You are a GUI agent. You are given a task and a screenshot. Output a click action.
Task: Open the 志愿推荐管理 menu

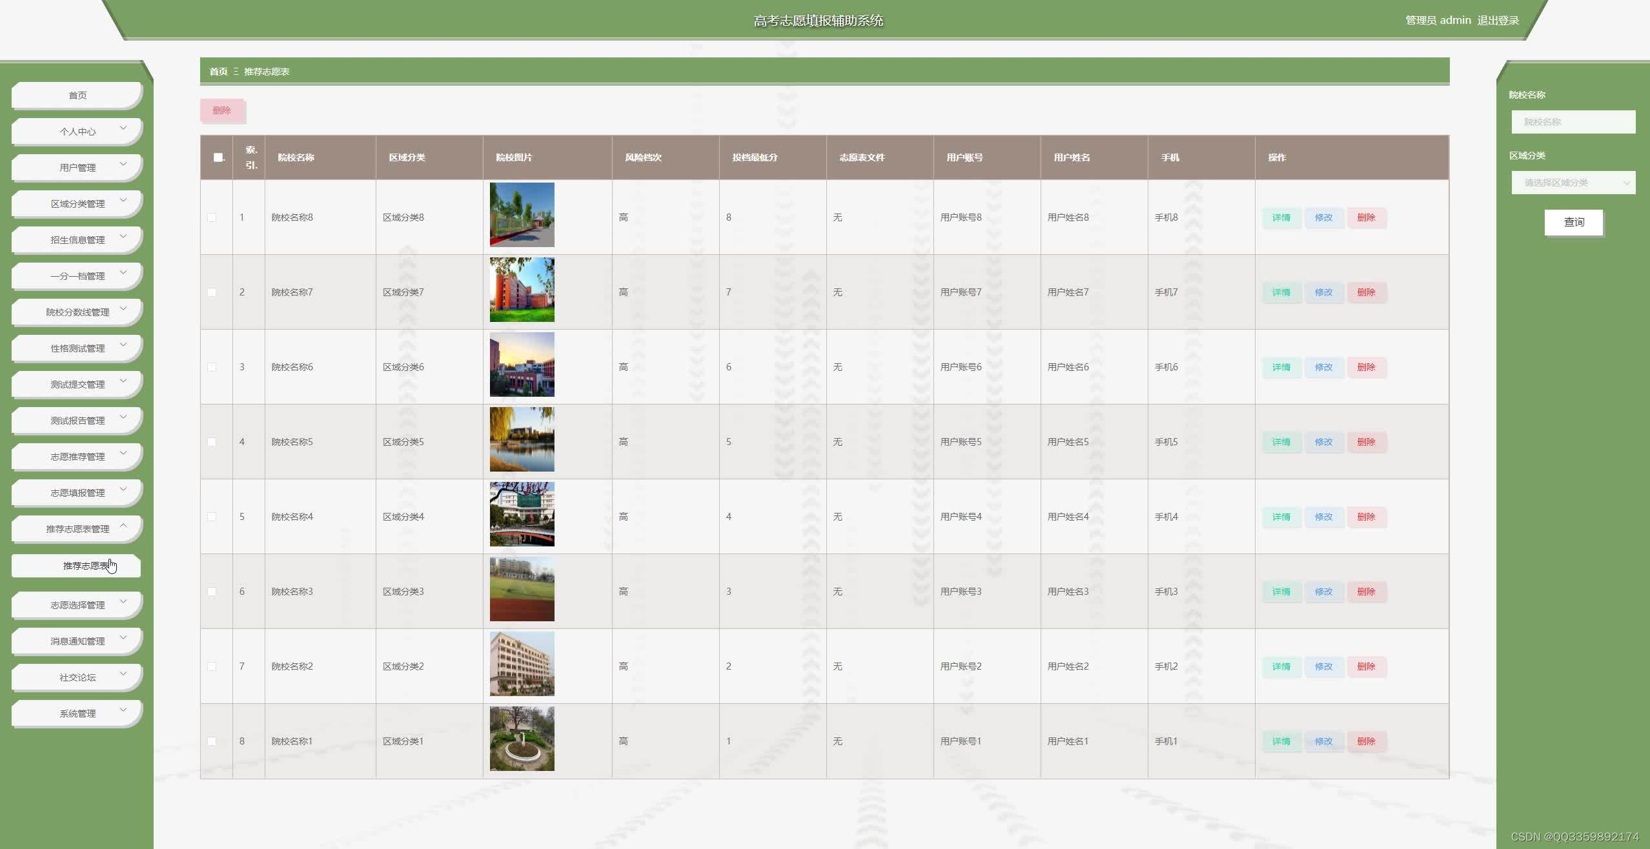point(77,457)
